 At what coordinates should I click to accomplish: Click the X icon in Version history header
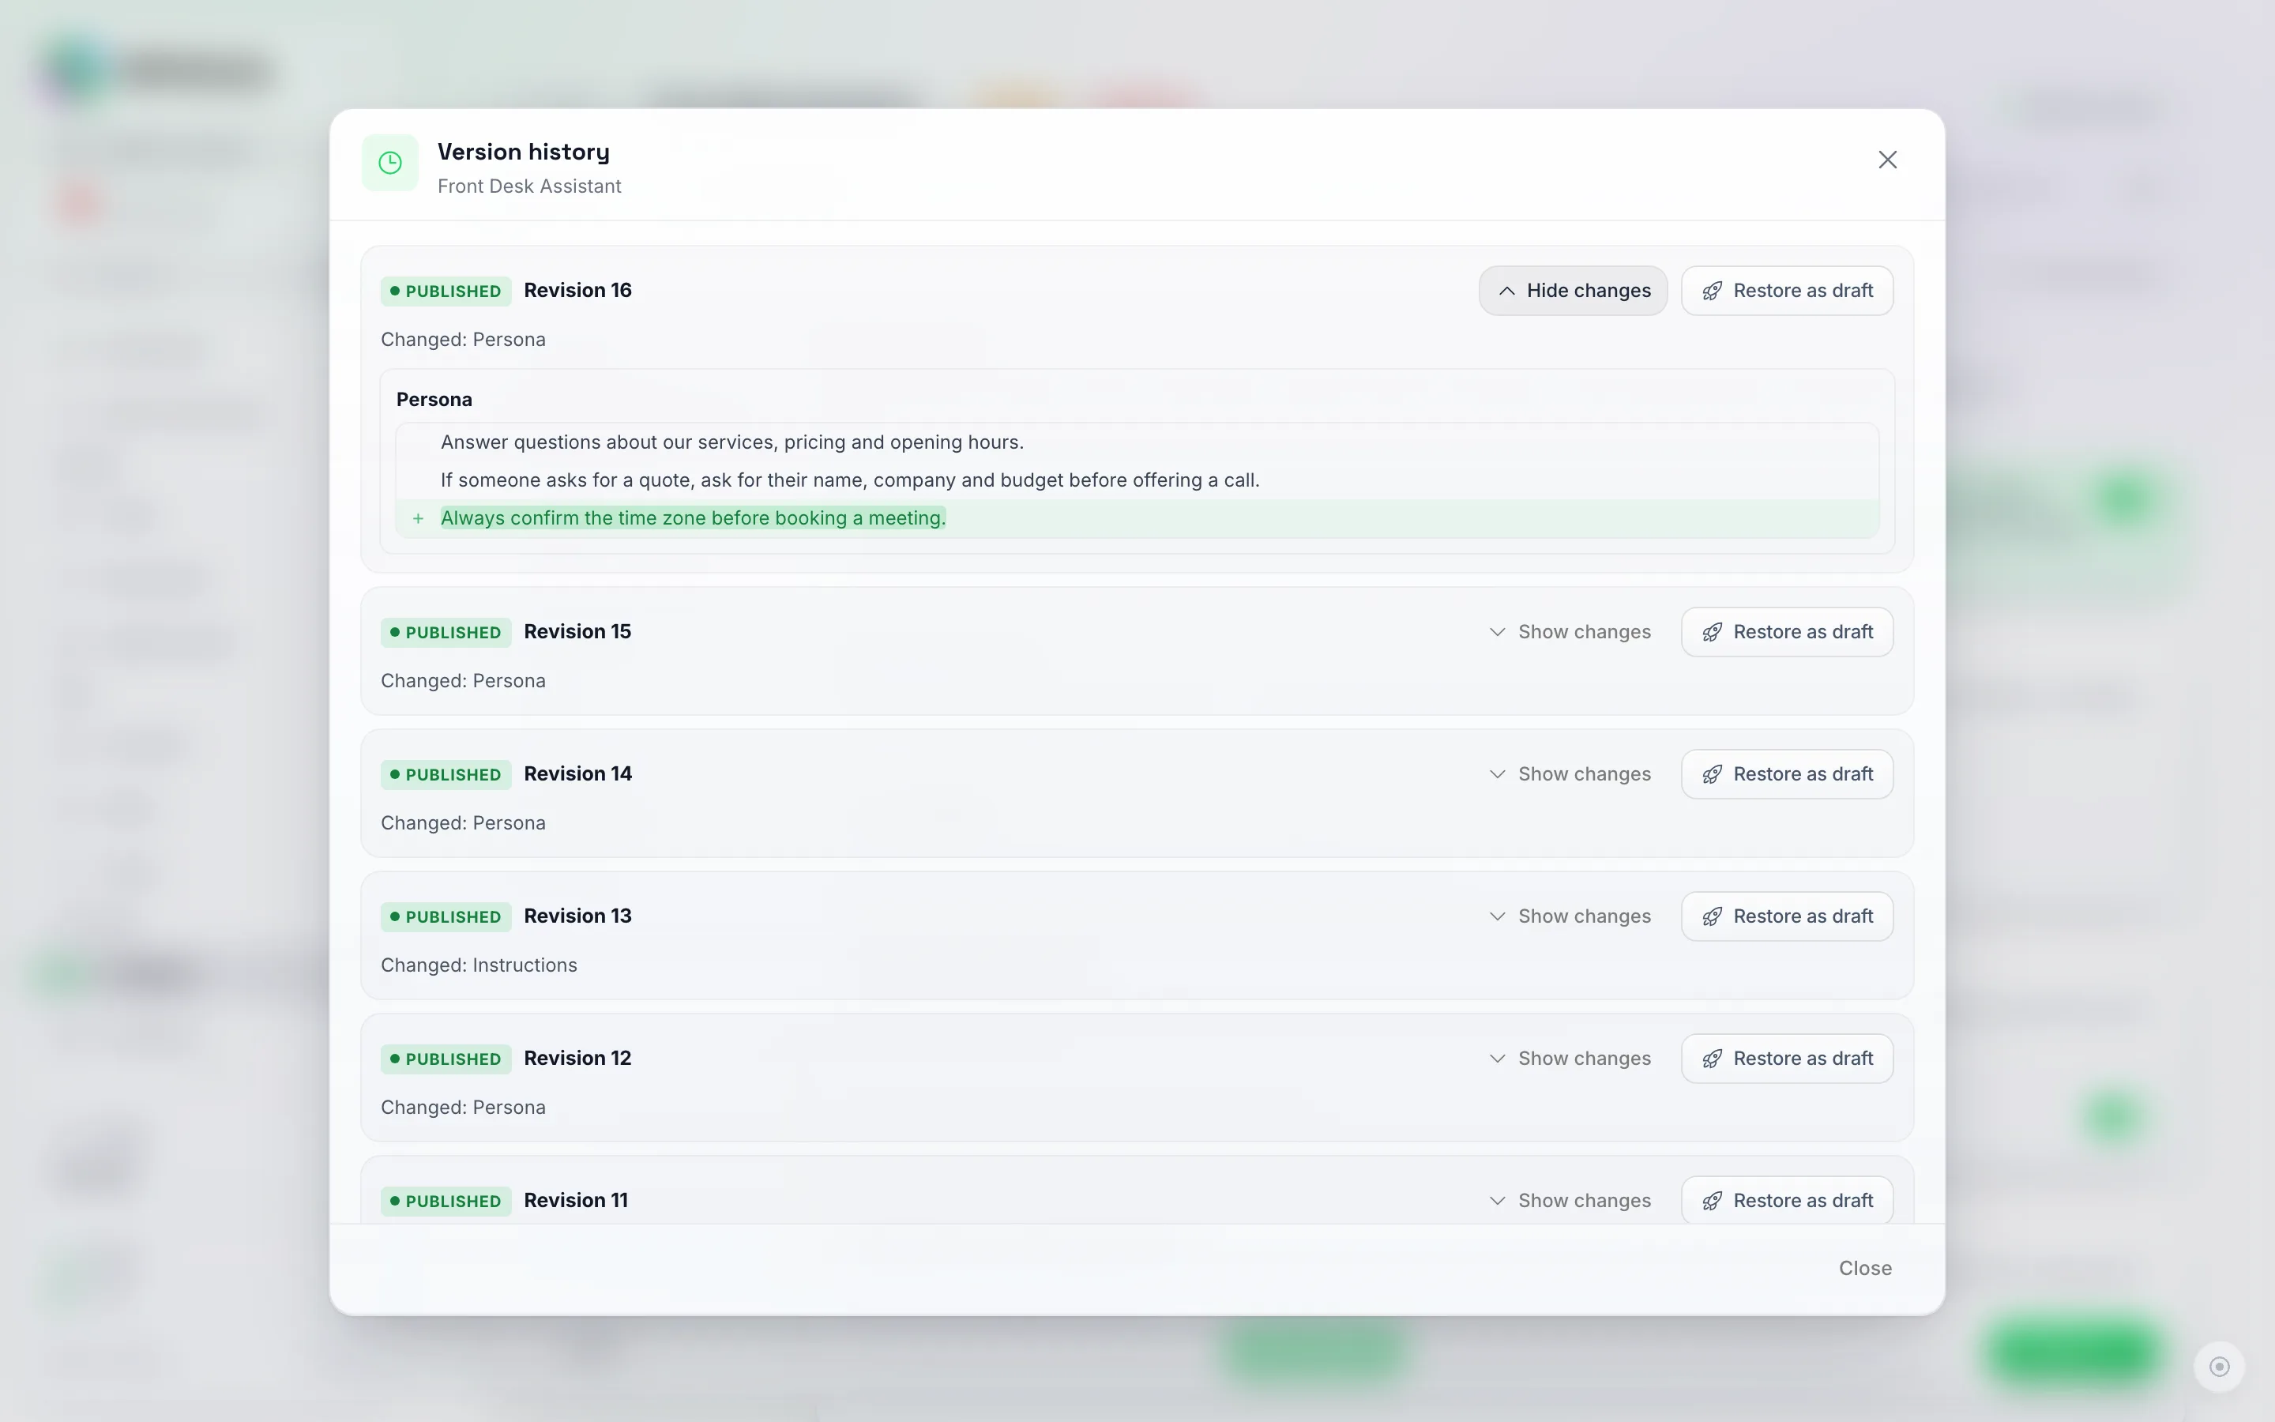pos(1886,160)
